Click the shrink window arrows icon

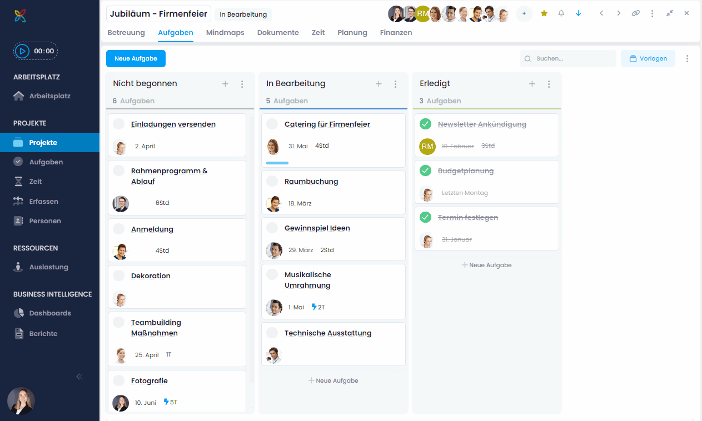(x=670, y=13)
